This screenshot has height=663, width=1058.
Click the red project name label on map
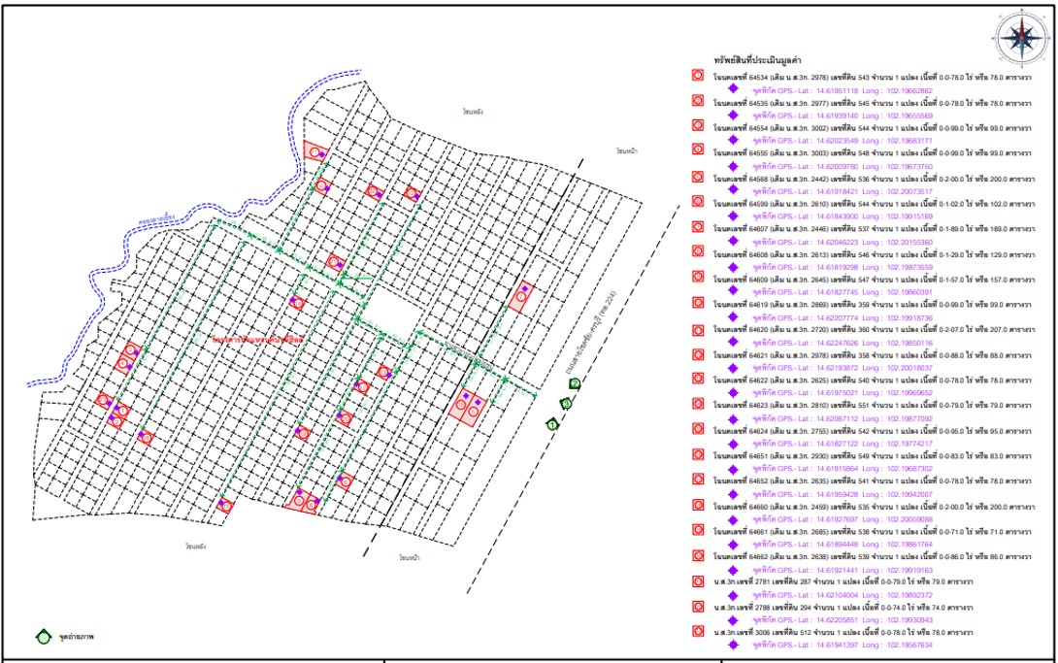[x=258, y=340]
